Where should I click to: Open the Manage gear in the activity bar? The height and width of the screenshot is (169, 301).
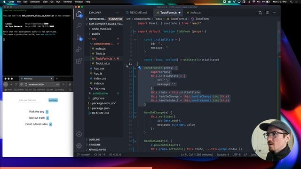(79, 146)
